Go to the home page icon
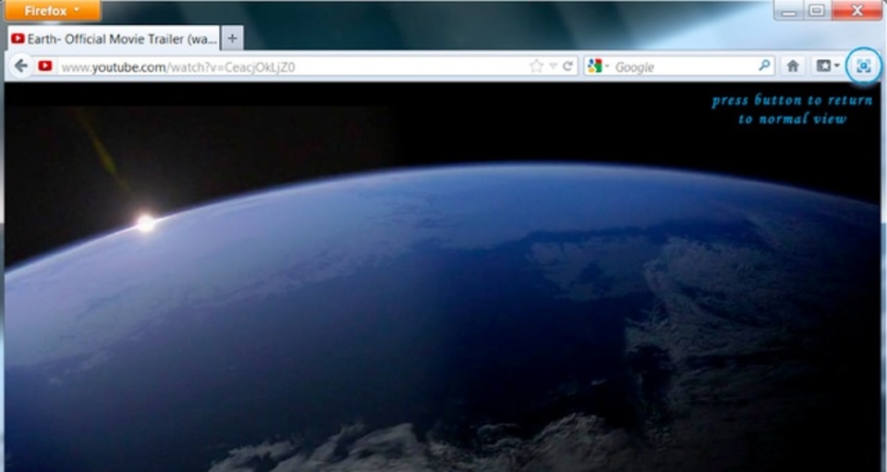This screenshot has height=472, width=887. [x=793, y=67]
